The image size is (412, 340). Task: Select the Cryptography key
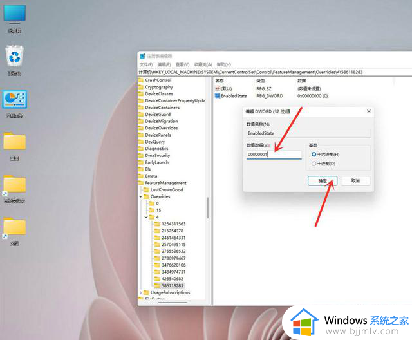coord(159,87)
